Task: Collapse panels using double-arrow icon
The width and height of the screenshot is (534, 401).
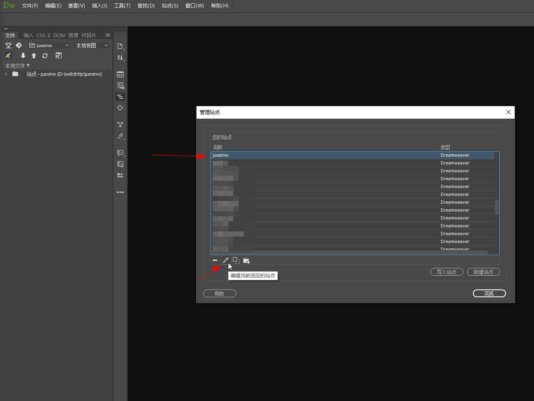Action: 5,29
